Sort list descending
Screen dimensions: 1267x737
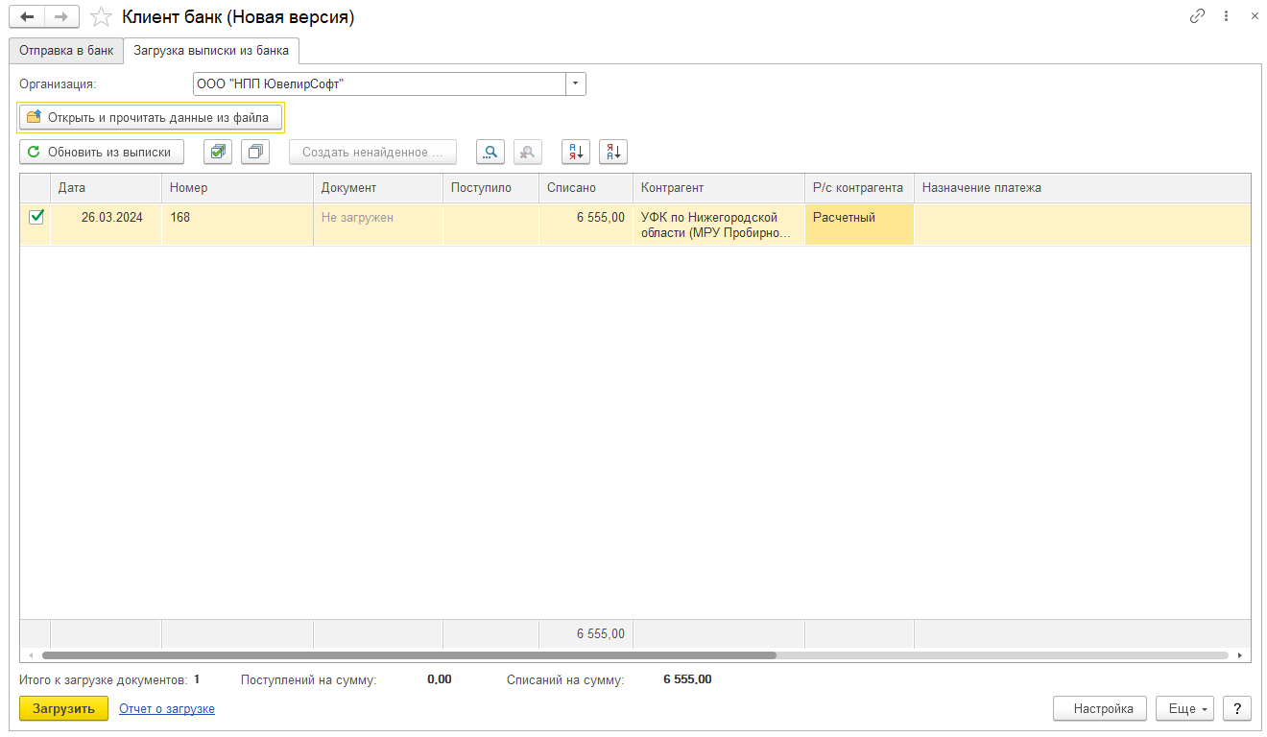point(612,152)
